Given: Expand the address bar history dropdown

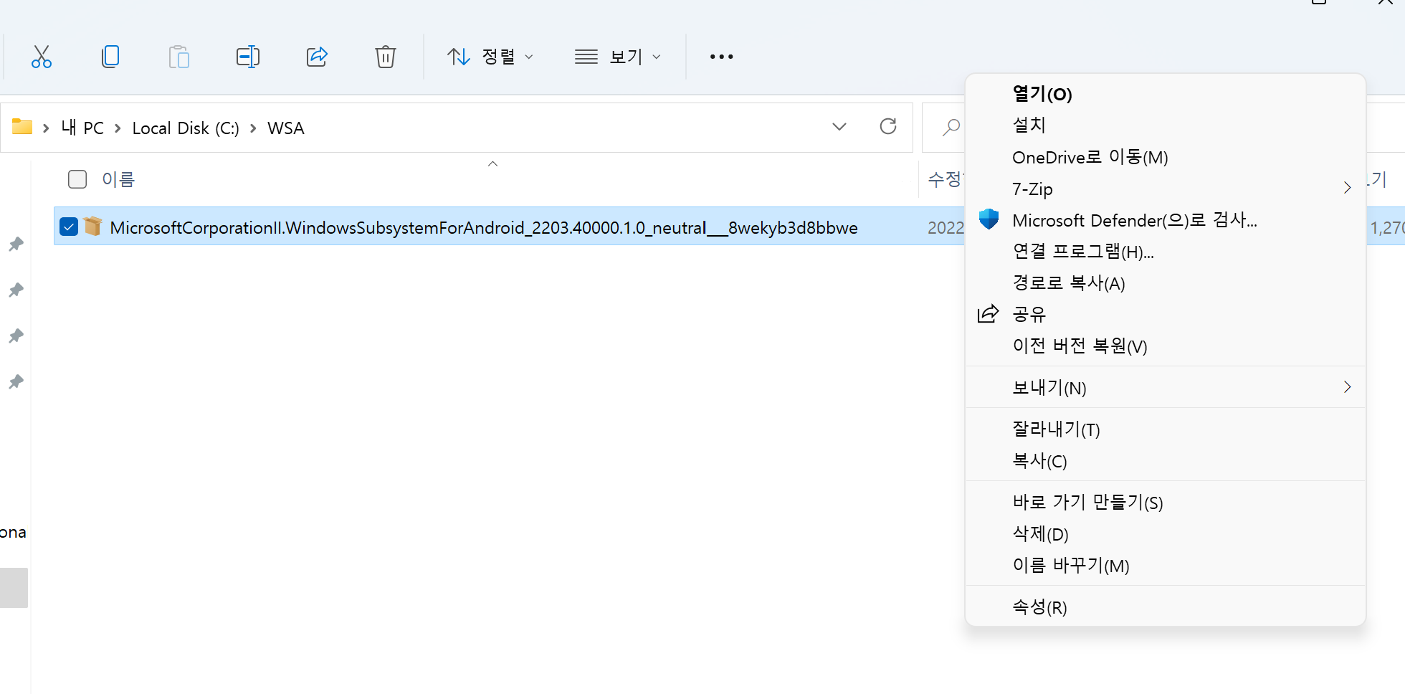Looking at the screenshot, I should pyautogui.click(x=839, y=127).
